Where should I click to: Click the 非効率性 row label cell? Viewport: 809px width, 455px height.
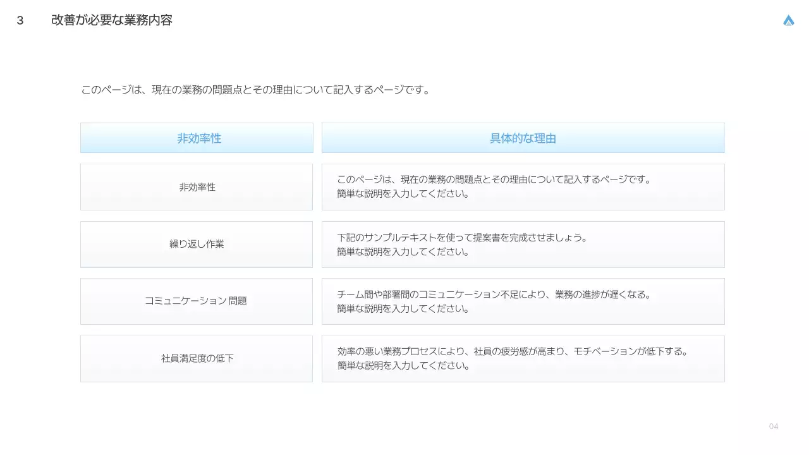tap(197, 186)
